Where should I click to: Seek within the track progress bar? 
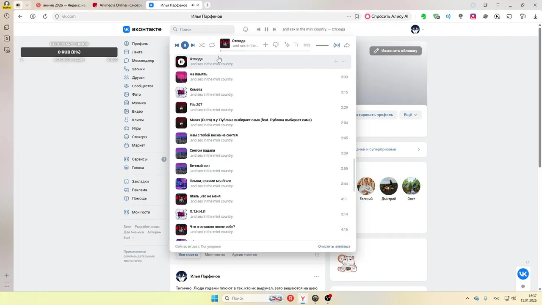click(265, 51)
